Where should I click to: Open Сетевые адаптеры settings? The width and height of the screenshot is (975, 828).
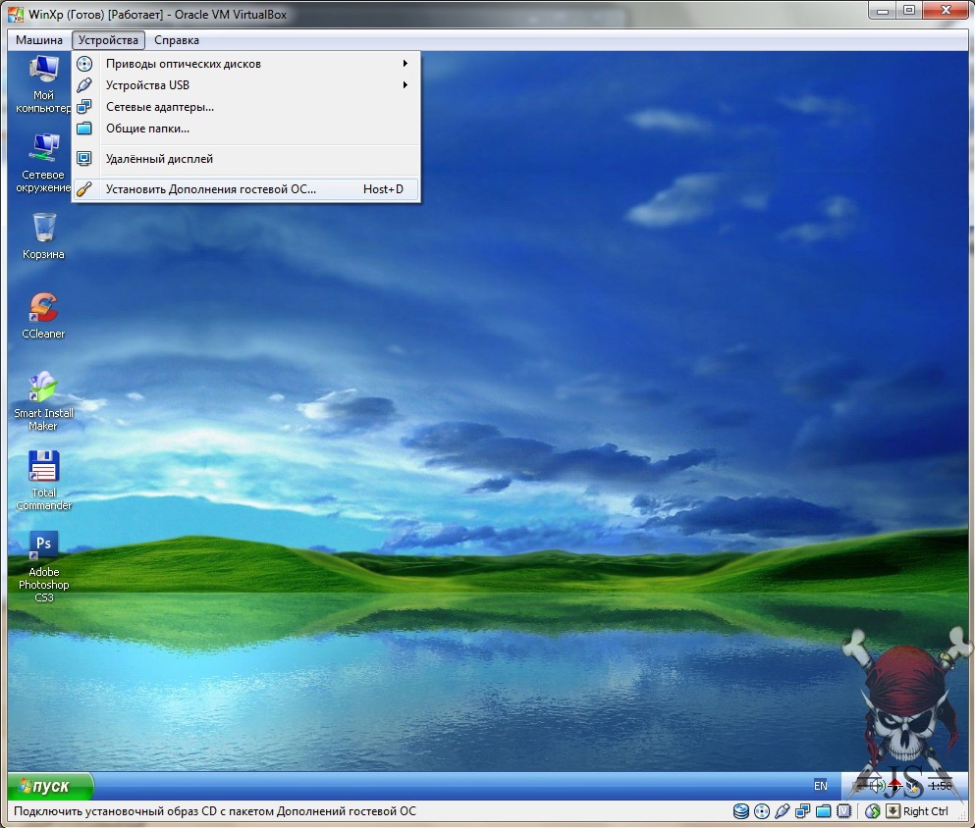[x=245, y=107]
